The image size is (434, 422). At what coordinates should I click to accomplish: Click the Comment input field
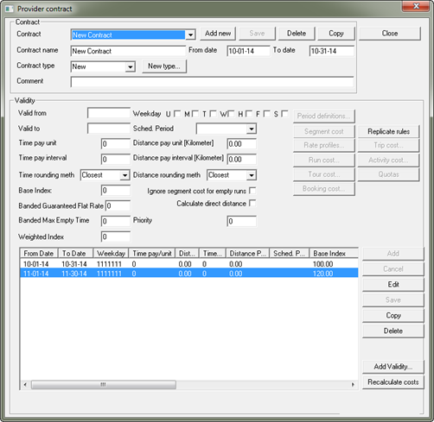click(212, 82)
